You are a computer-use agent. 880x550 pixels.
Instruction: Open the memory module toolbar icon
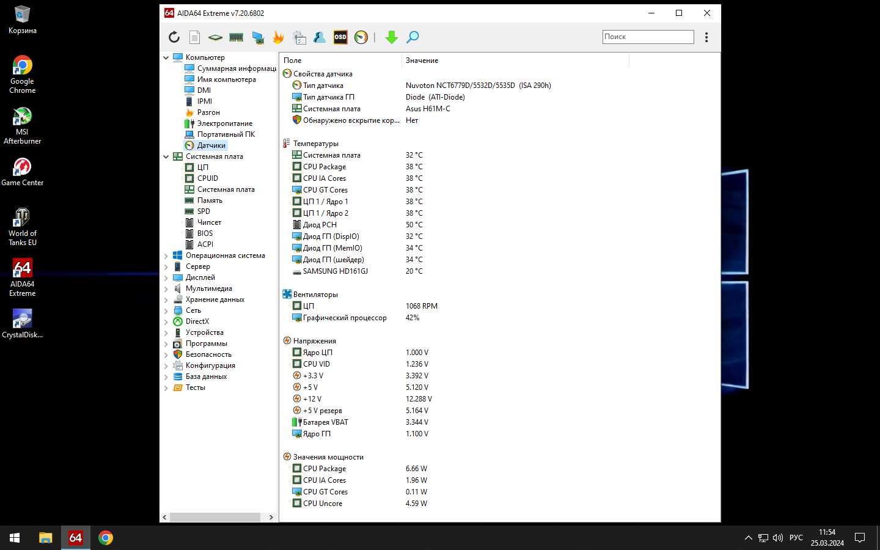point(236,37)
